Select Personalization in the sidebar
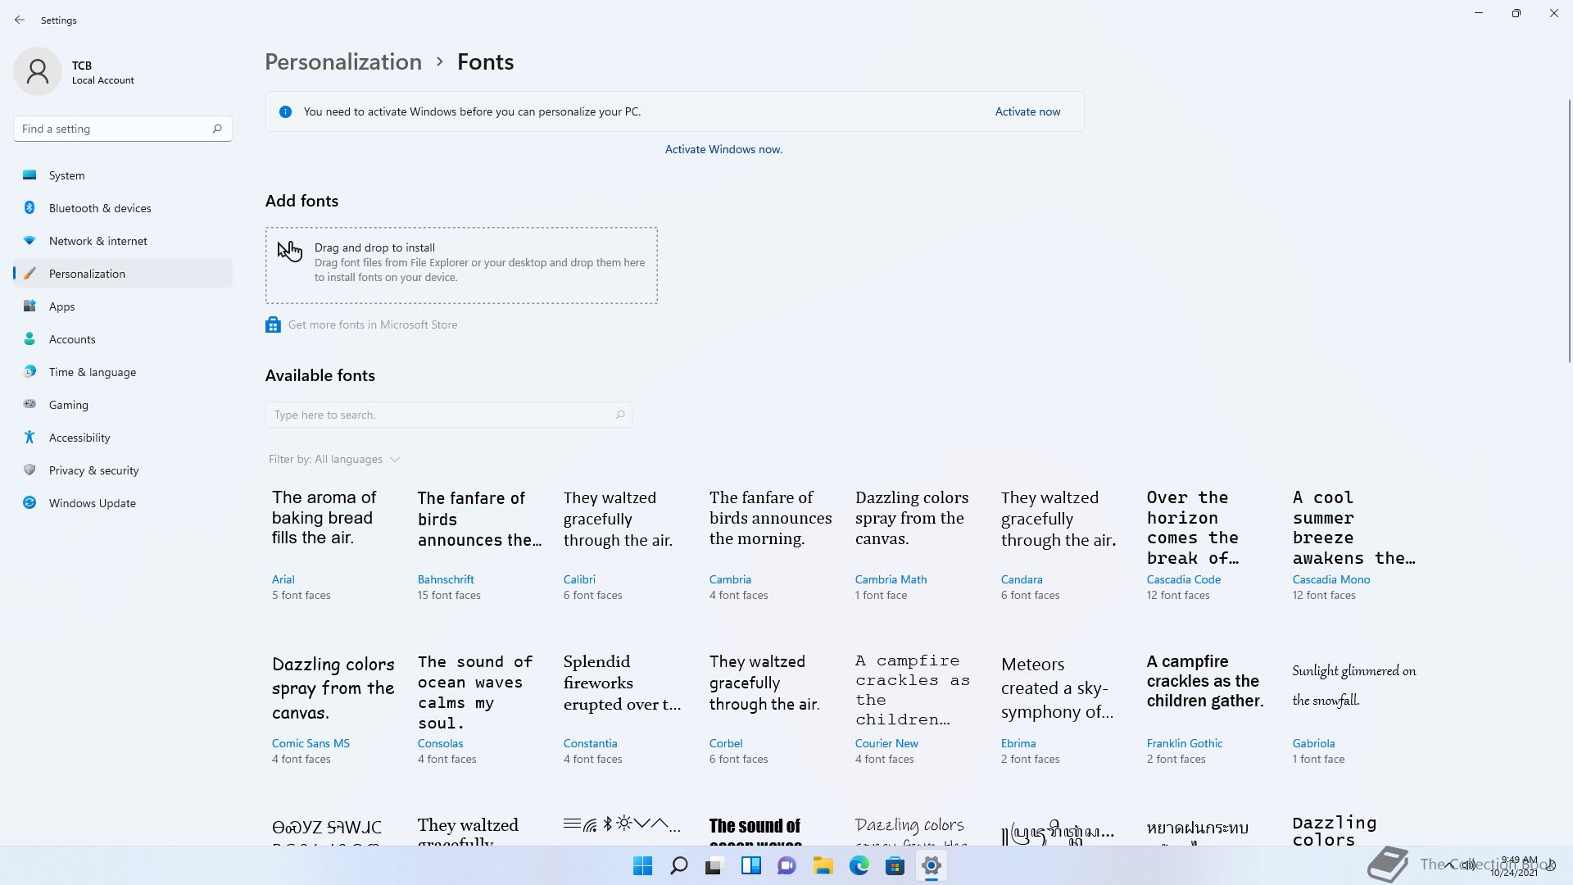Screen dimensions: 1573x885 123,274
